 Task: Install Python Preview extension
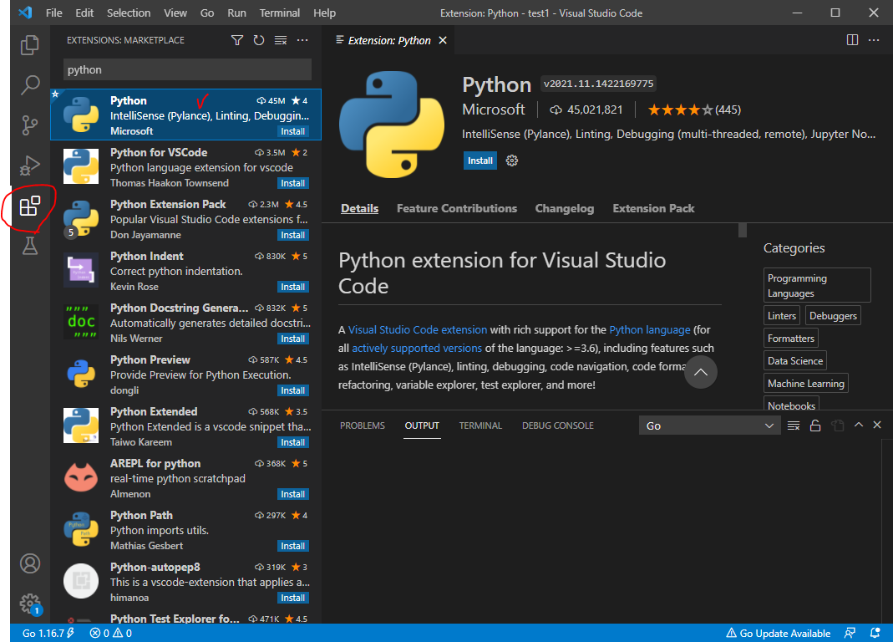pos(292,390)
